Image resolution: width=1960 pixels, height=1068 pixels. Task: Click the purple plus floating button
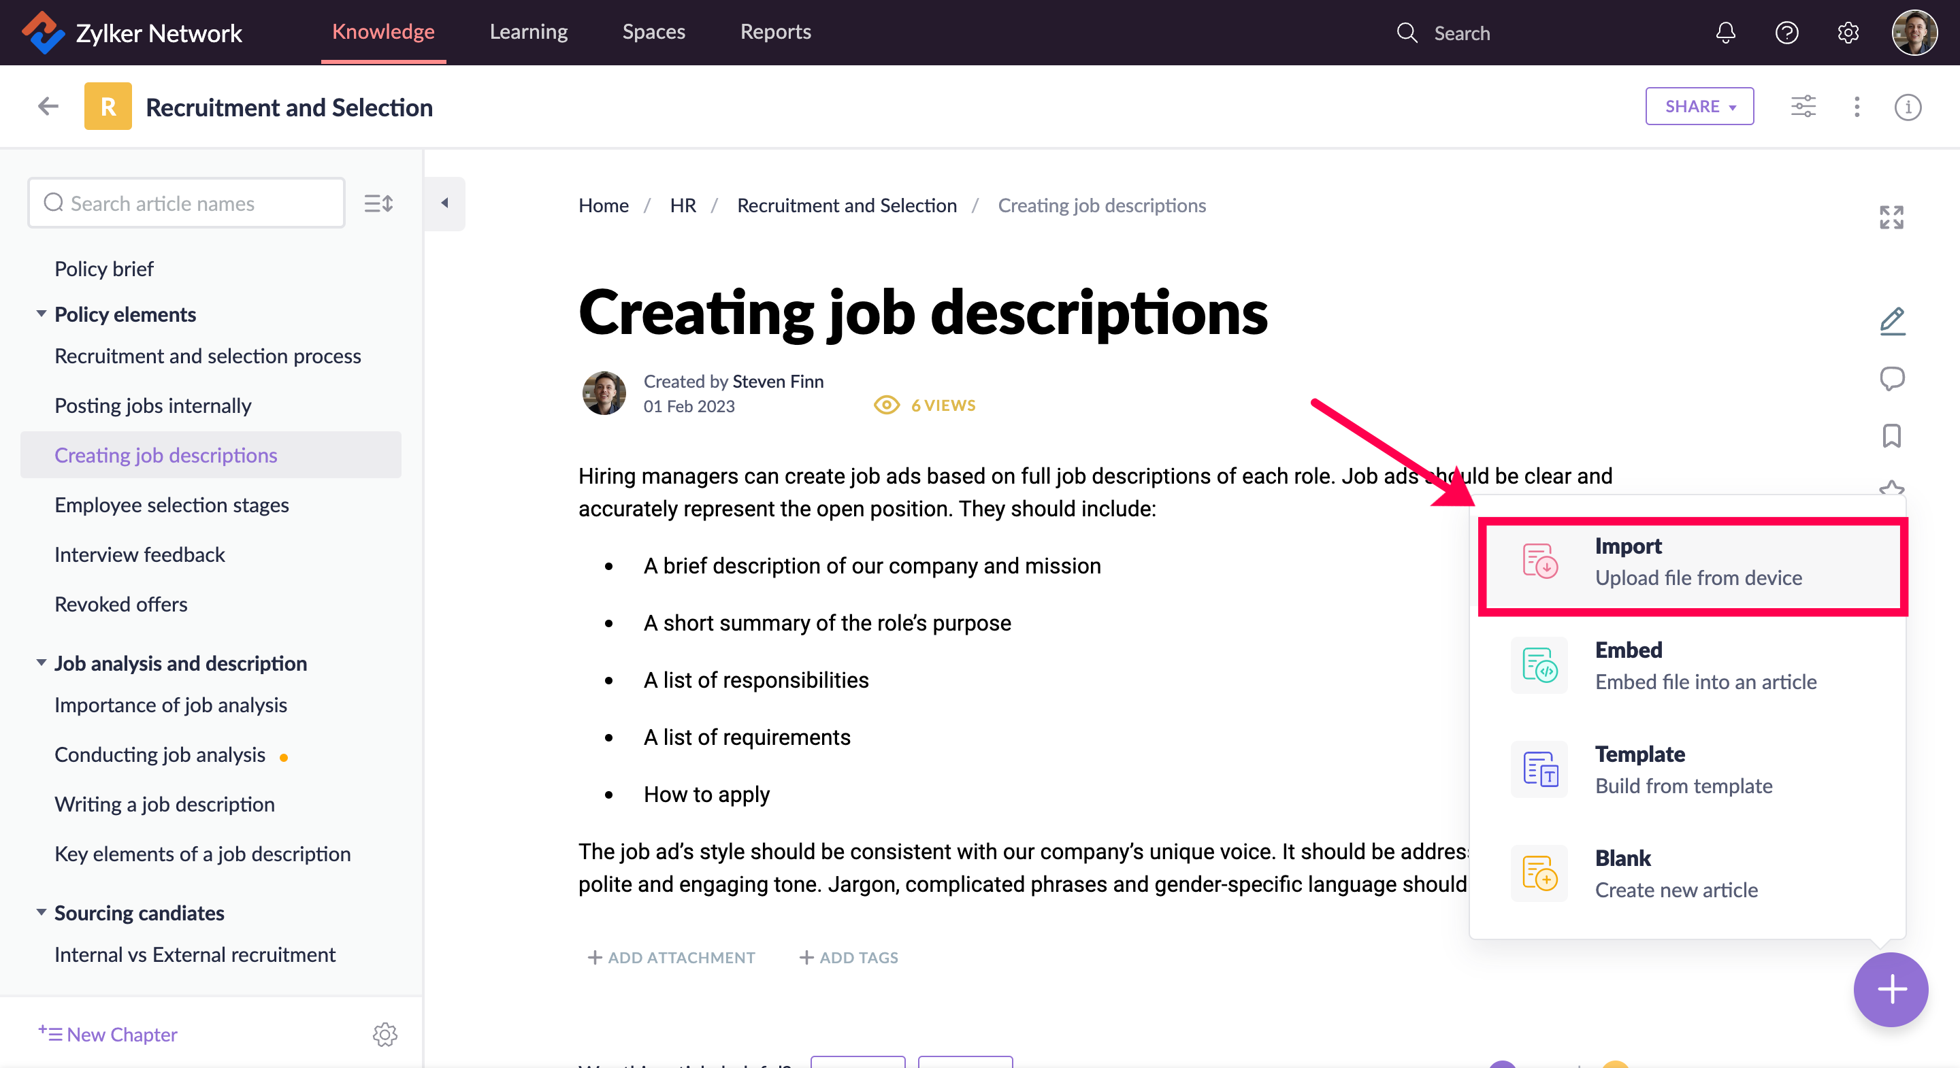(x=1890, y=989)
